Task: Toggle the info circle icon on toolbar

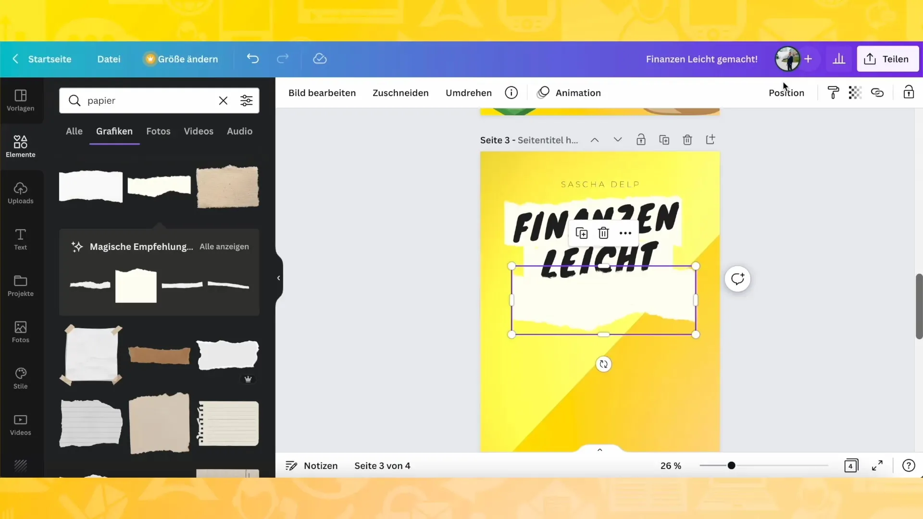Action: (511, 93)
